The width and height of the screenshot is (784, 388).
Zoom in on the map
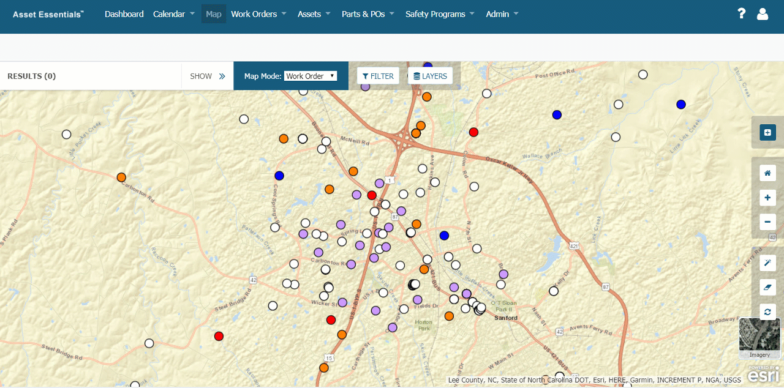click(767, 198)
